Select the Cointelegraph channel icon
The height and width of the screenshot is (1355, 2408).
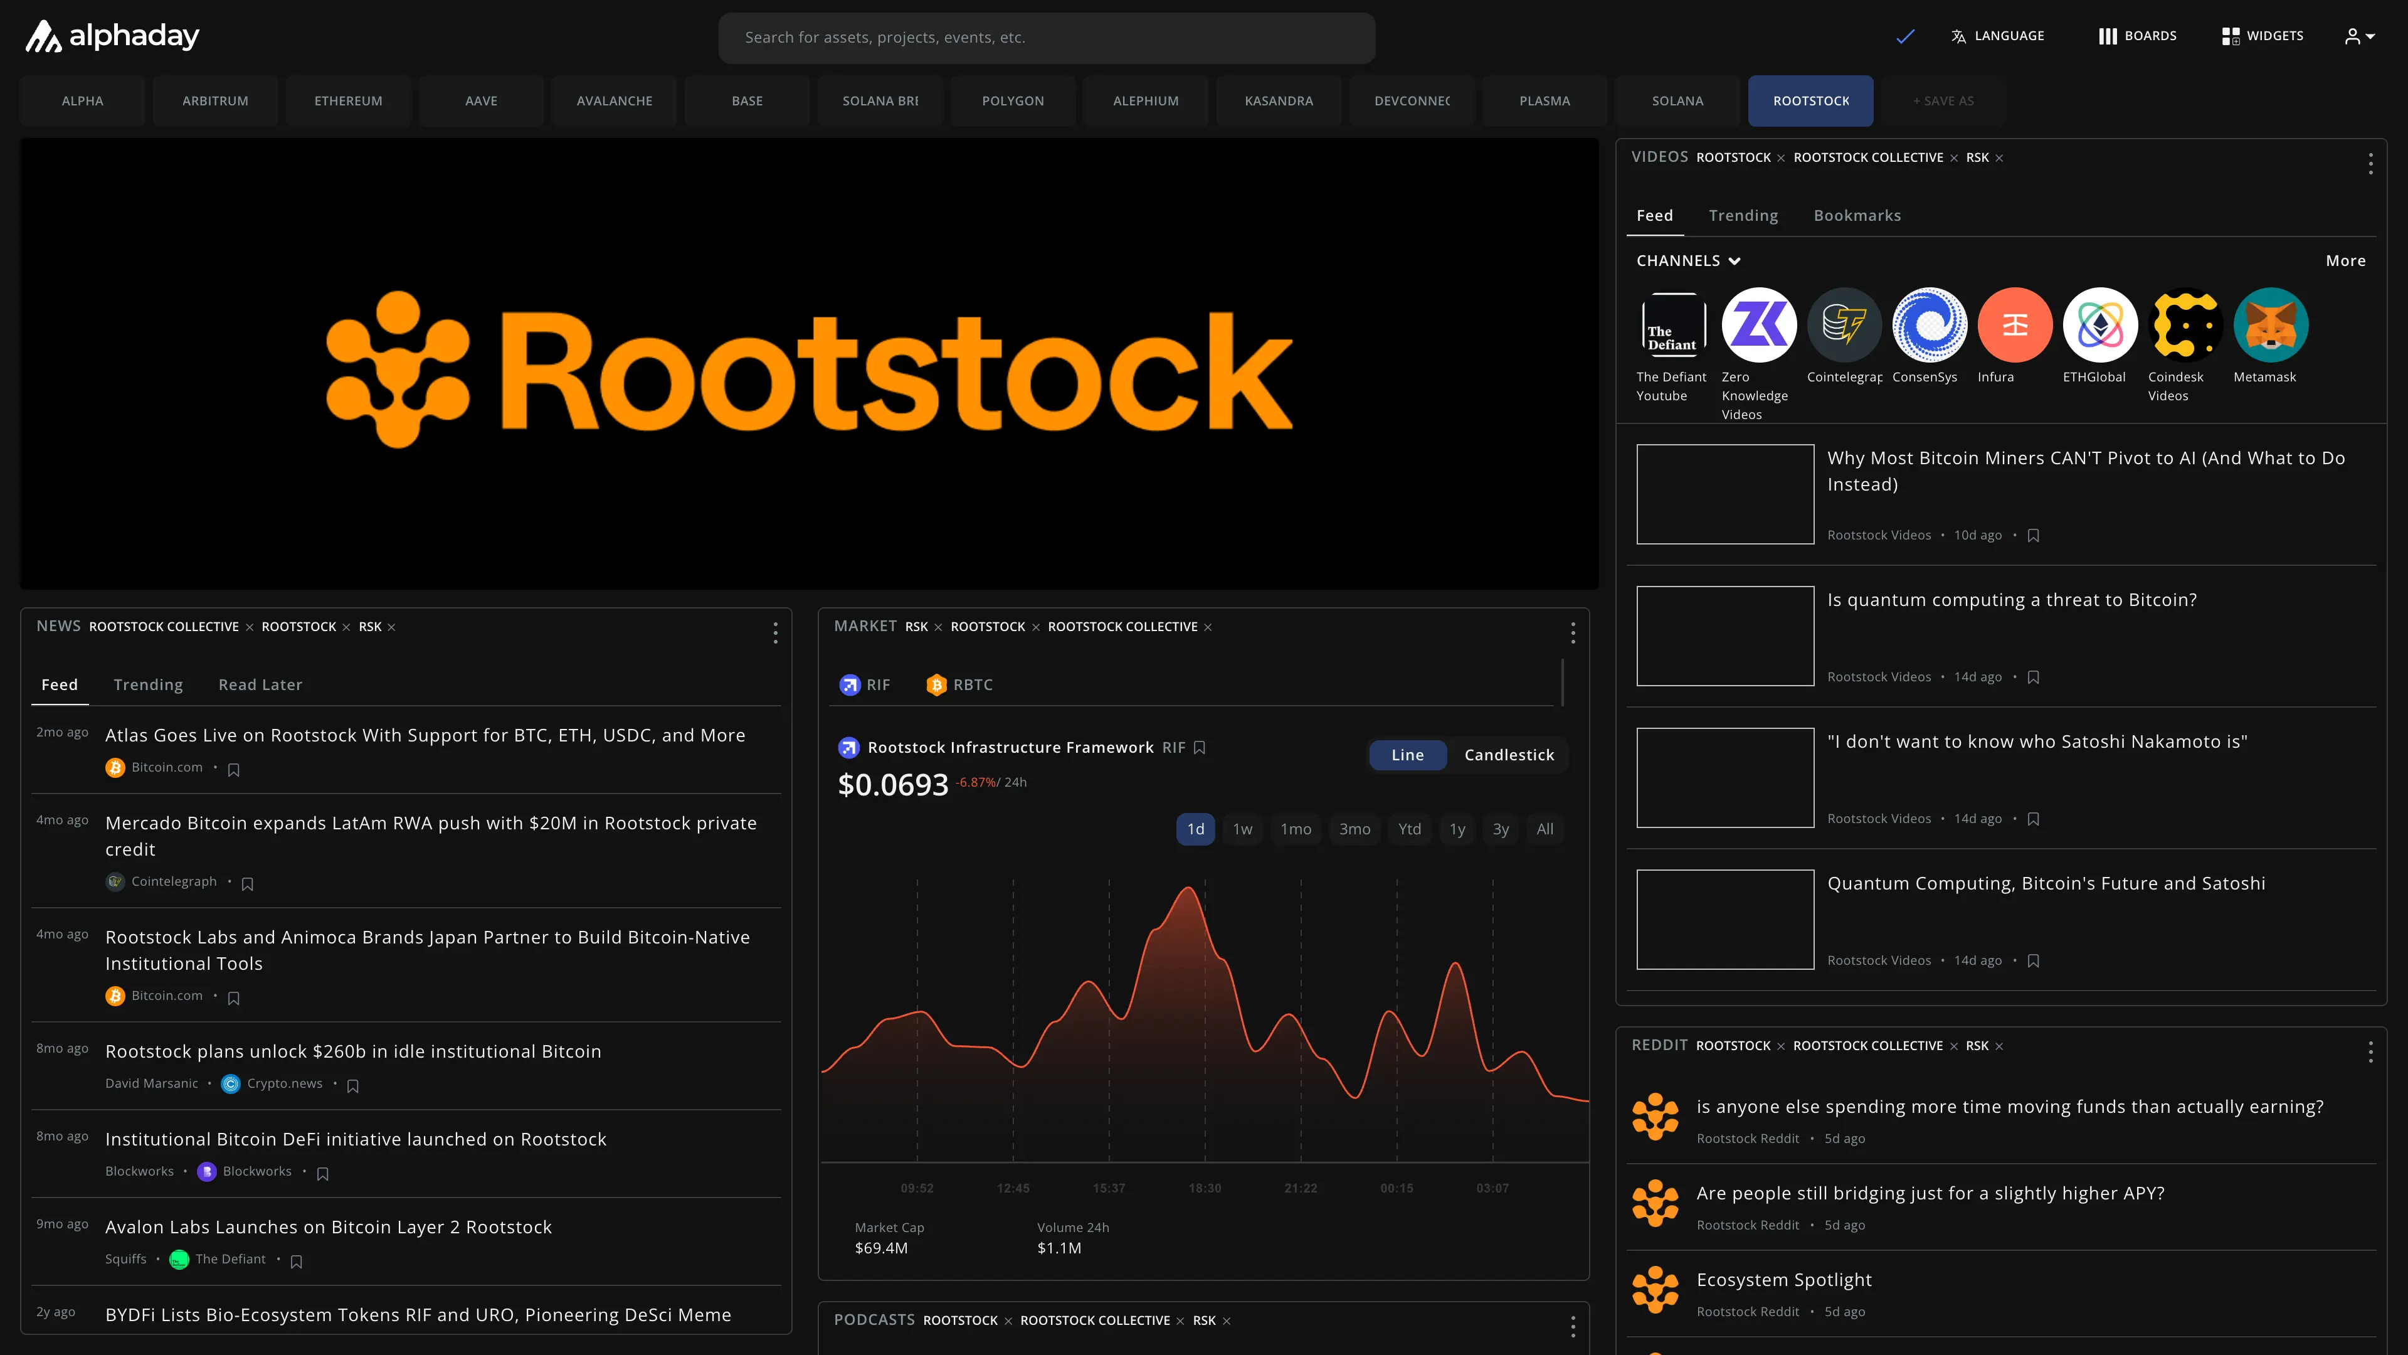tap(1844, 324)
